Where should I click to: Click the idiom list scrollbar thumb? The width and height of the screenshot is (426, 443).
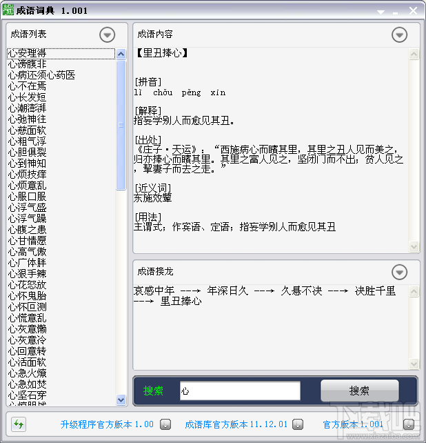pos(121,125)
